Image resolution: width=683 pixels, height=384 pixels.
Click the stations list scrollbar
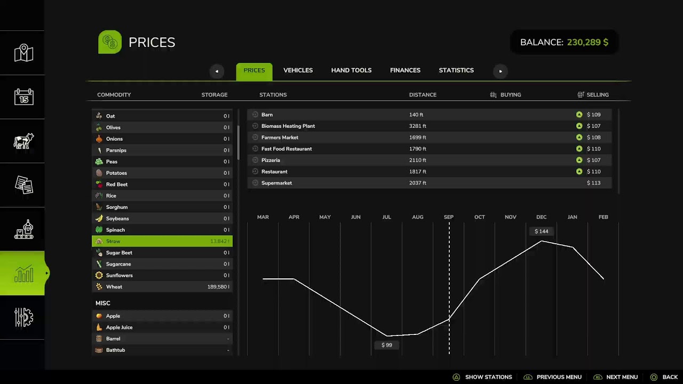pyautogui.click(x=618, y=151)
